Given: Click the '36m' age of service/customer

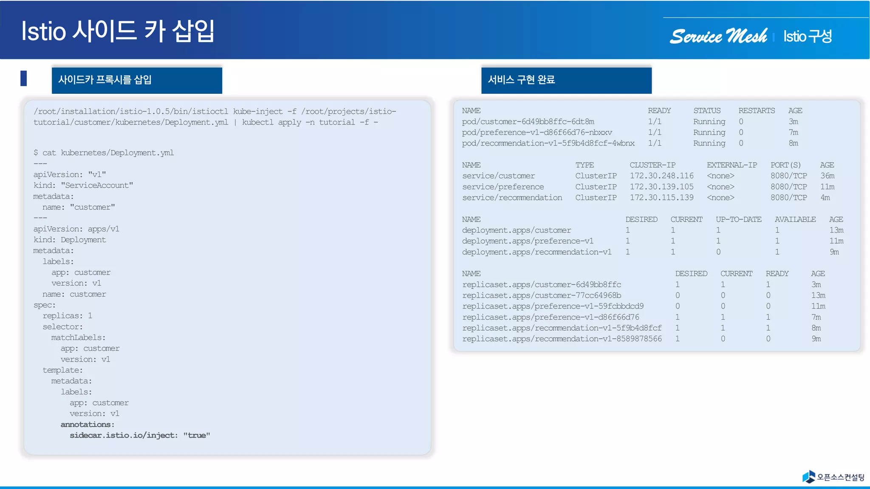Looking at the screenshot, I should point(827,176).
